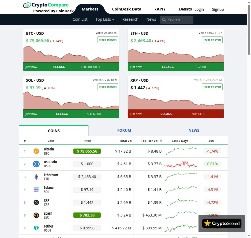This screenshot has height=238, width=251.
Task: Click the Ethereum diamond icon
Action: [36, 177]
